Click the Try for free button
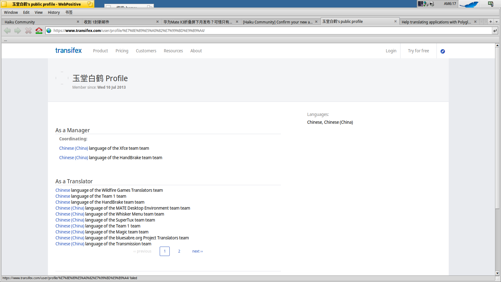This screenshot has width=501, height=282. tap(418, 51)
